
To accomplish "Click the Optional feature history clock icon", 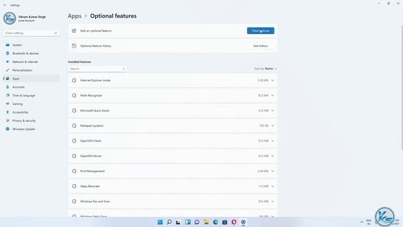I will (74, 46).
